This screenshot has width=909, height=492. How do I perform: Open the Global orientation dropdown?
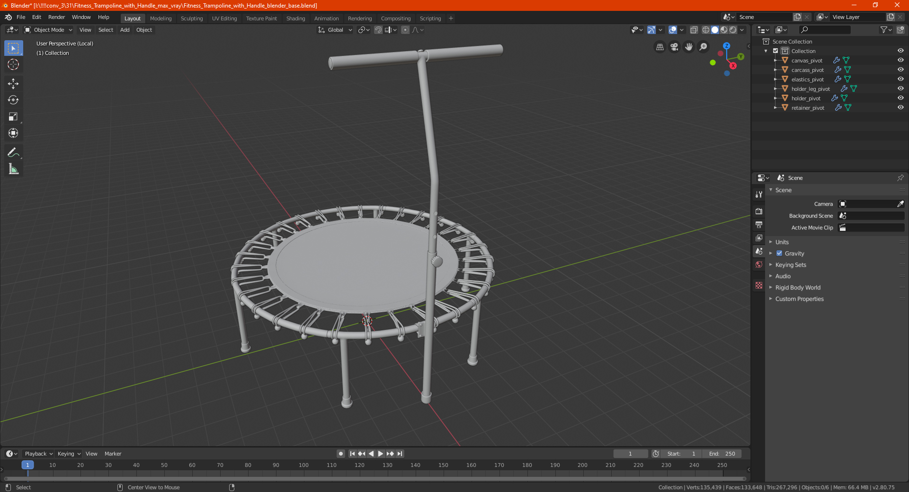(335, 30)
